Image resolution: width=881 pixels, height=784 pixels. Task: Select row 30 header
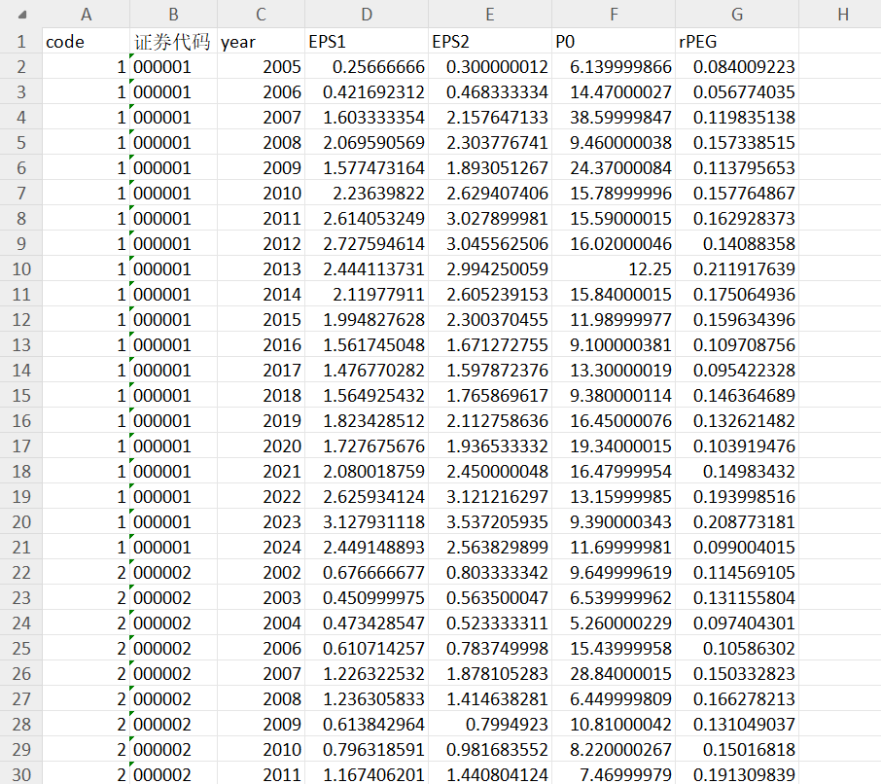click(20, 774)
